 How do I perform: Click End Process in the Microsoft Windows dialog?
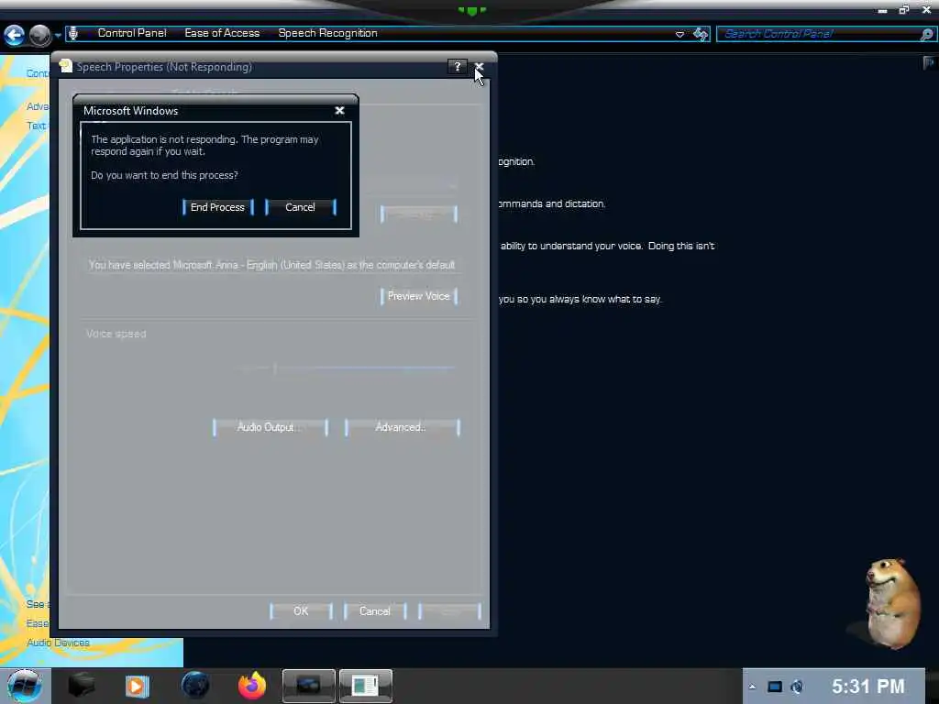point(217,207)
